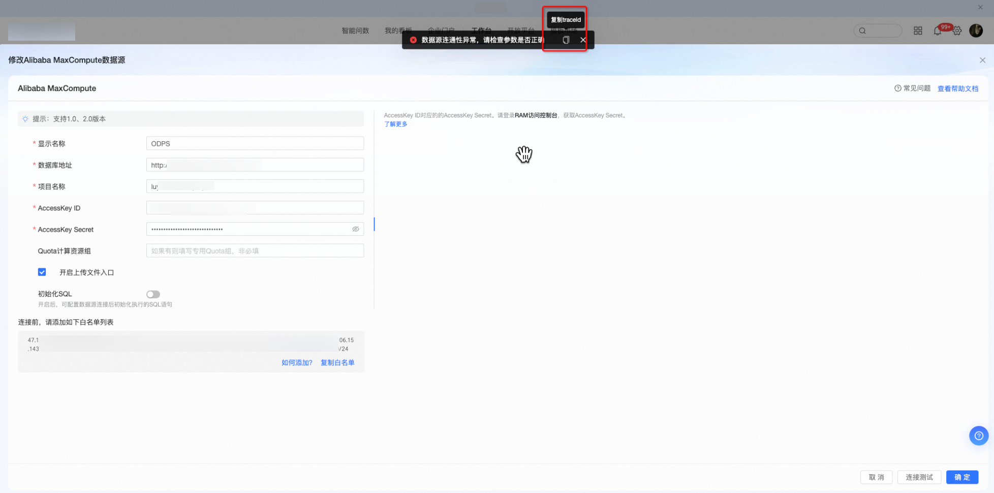The height and width of the screenshot is (493, 994).
Task: Click the 提示:支持1.0、2.0版本 hint text
Action: pyautogui.click(x=69, y=119)
